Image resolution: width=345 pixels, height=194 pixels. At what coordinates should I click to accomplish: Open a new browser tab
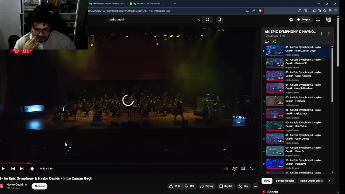[175, 4]
